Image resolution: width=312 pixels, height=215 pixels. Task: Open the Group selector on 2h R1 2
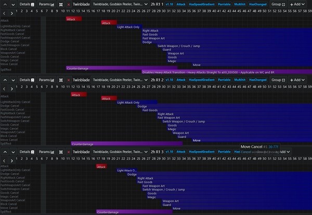[x=278, y=80]
